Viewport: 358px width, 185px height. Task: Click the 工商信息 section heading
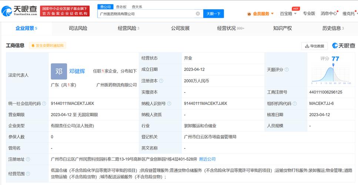15,46
